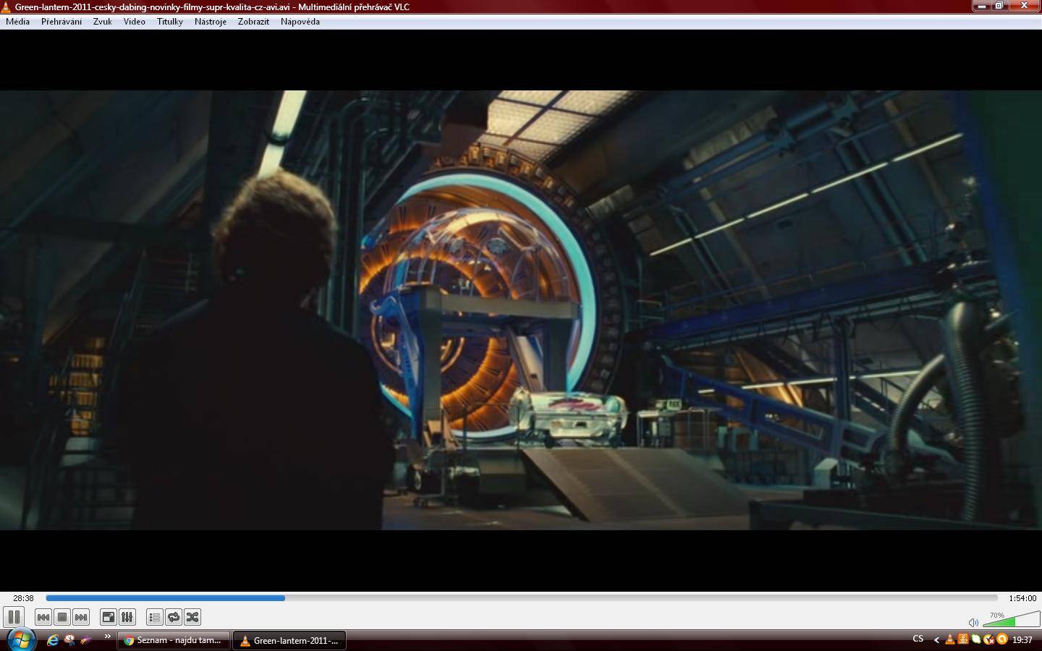Select the Green-lantern VLC taskbar button
The image size is (1042, 651).
(x=289, y=640)
